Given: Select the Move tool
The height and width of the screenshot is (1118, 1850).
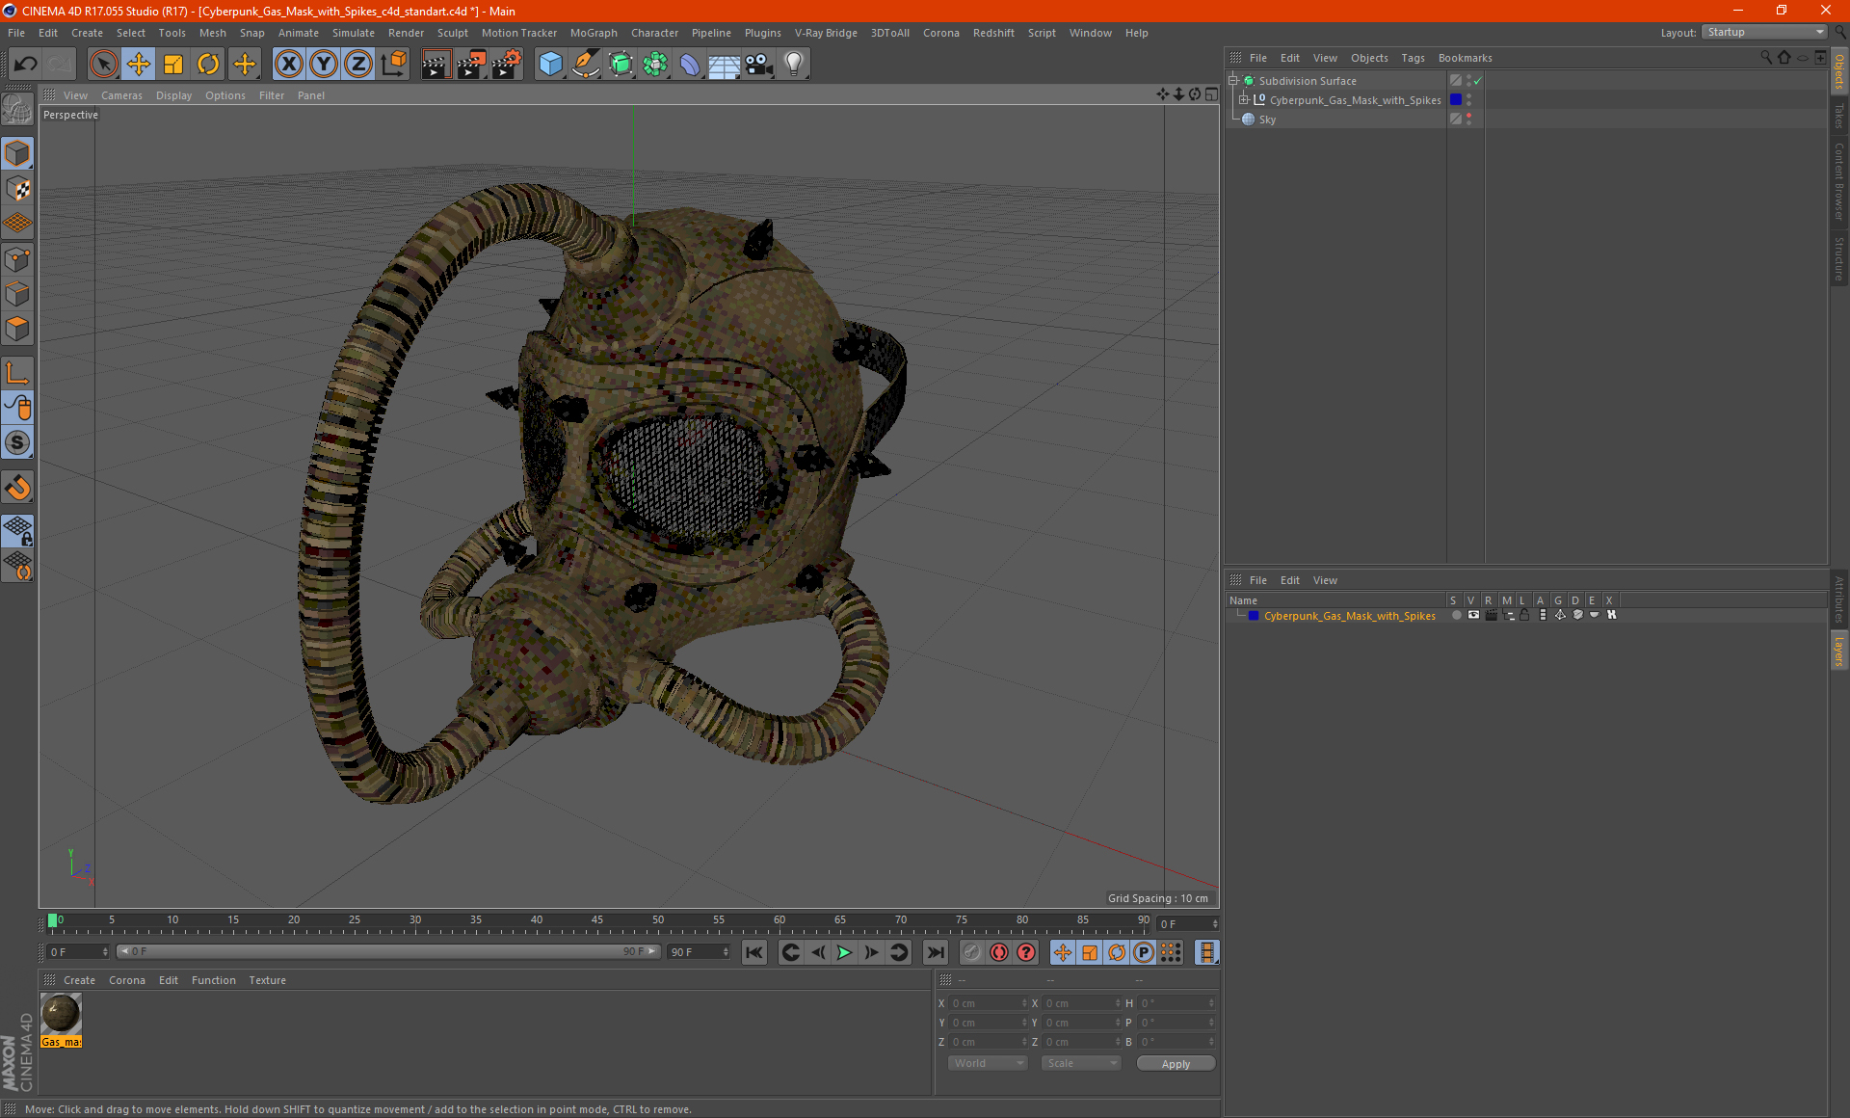Looking at the screenshot, I should 139,64.
